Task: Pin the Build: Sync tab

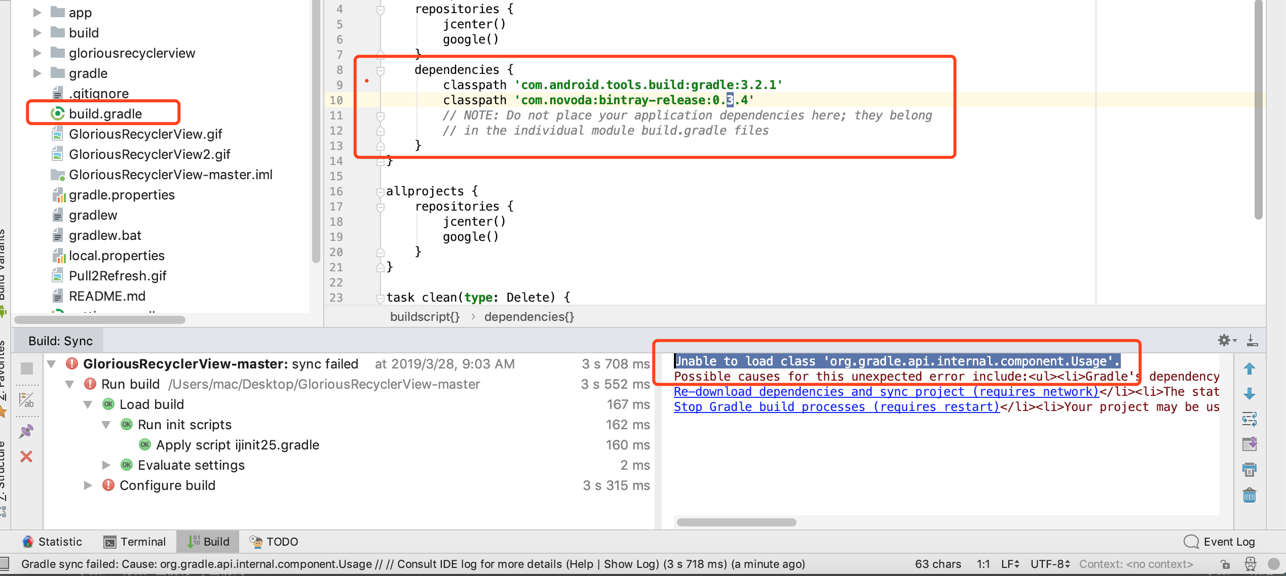Action: tap(26, 431)
